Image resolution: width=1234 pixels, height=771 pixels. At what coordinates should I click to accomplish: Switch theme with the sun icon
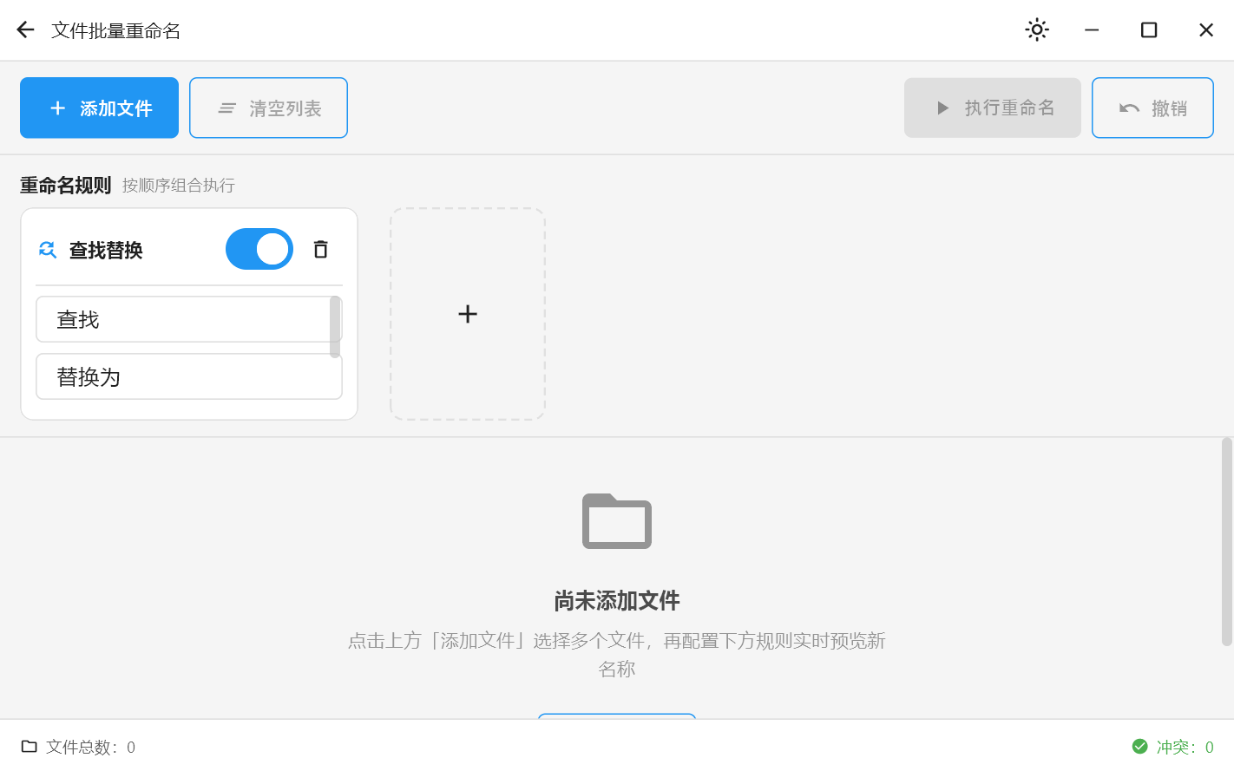pyautogui.click(x=1036, y=29)
